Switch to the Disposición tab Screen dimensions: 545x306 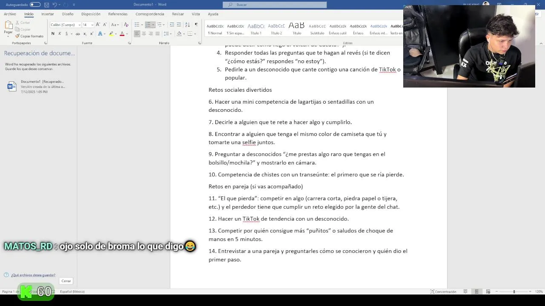[91, 14]
